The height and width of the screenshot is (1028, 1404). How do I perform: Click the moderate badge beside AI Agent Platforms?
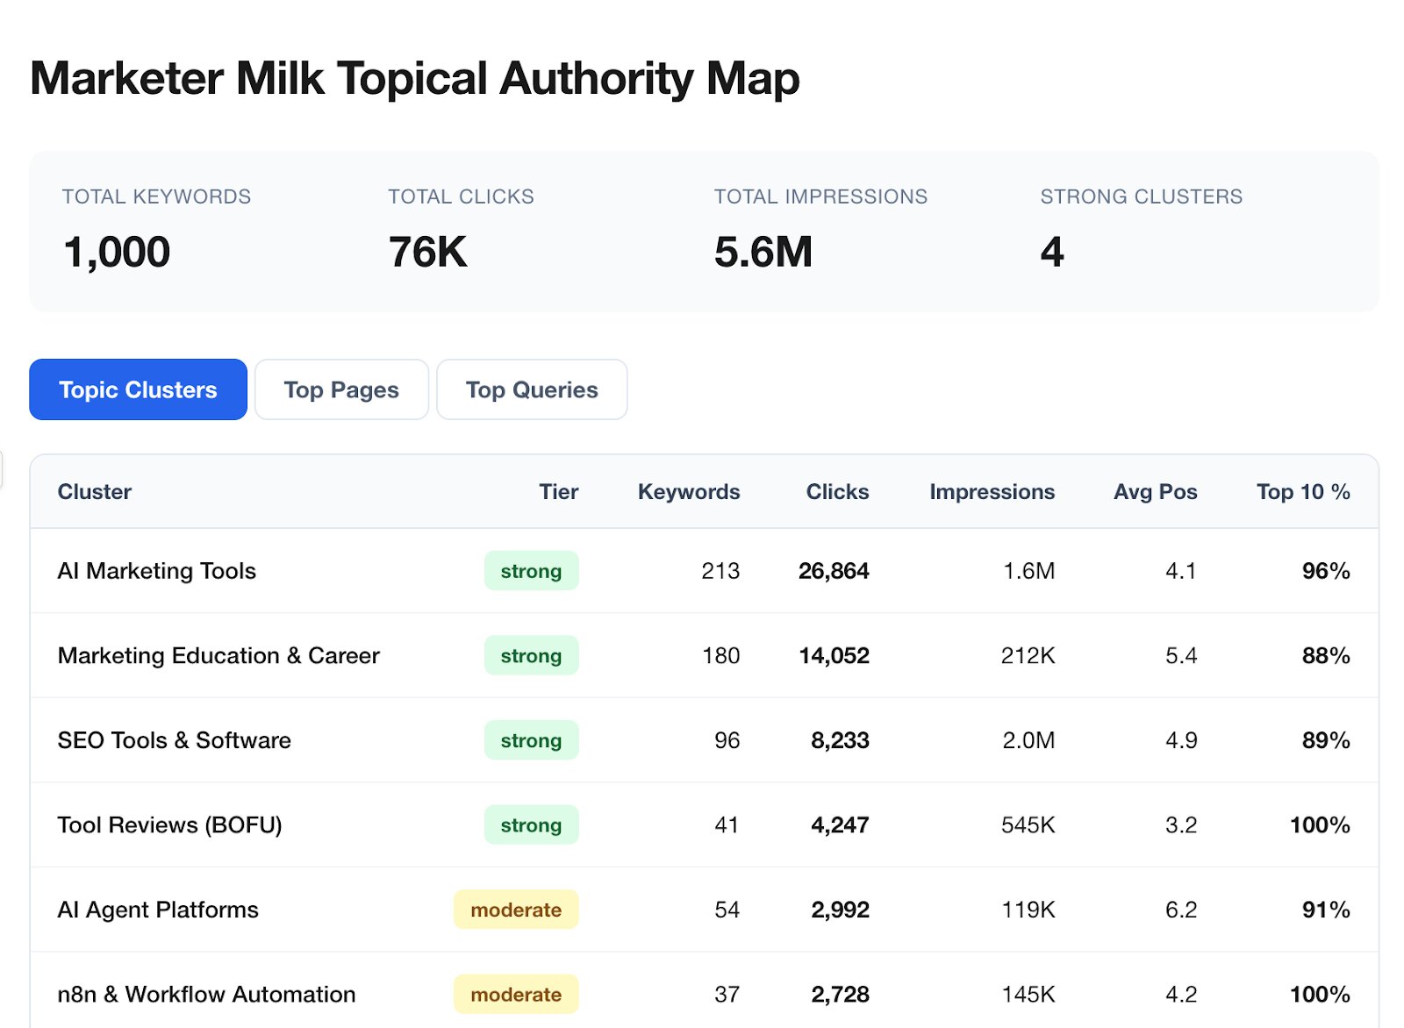click(515, 910)
